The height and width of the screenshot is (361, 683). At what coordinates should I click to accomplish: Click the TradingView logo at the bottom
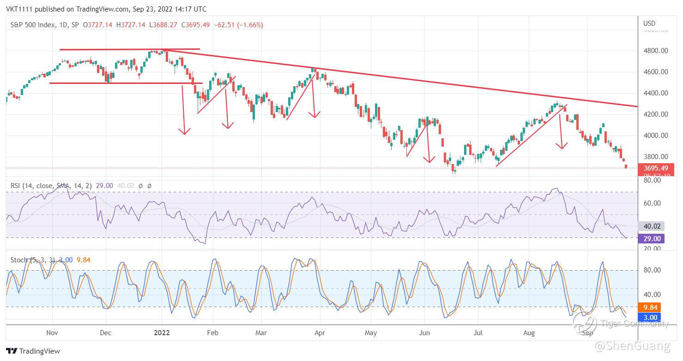coord(33,351)
